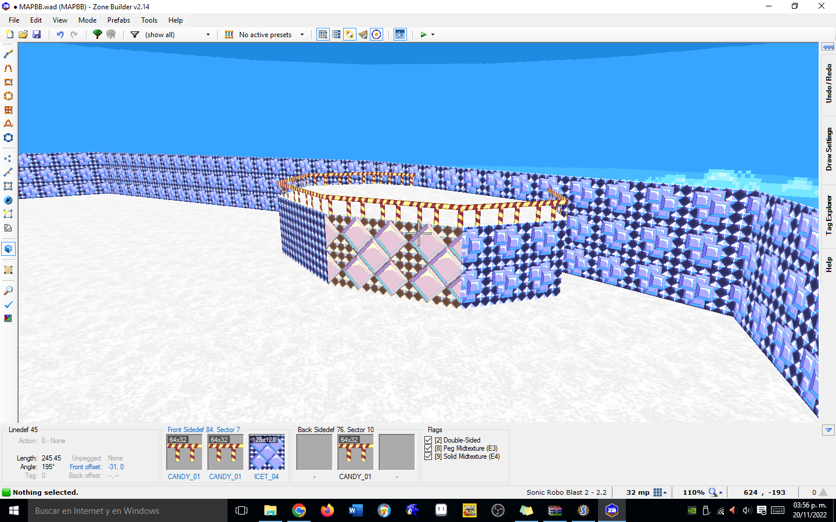Expand side panel with the double-arrow button

pos(828,47)
